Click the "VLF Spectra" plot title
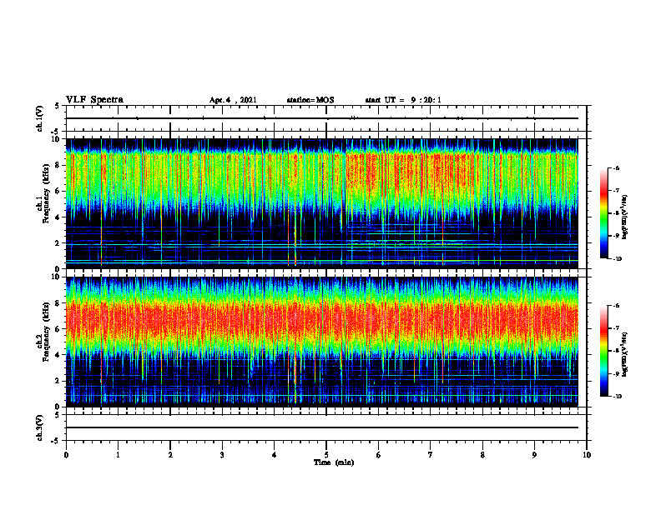Image resolution: width=661 pixels, height=510 pixels. click(94, 100)
